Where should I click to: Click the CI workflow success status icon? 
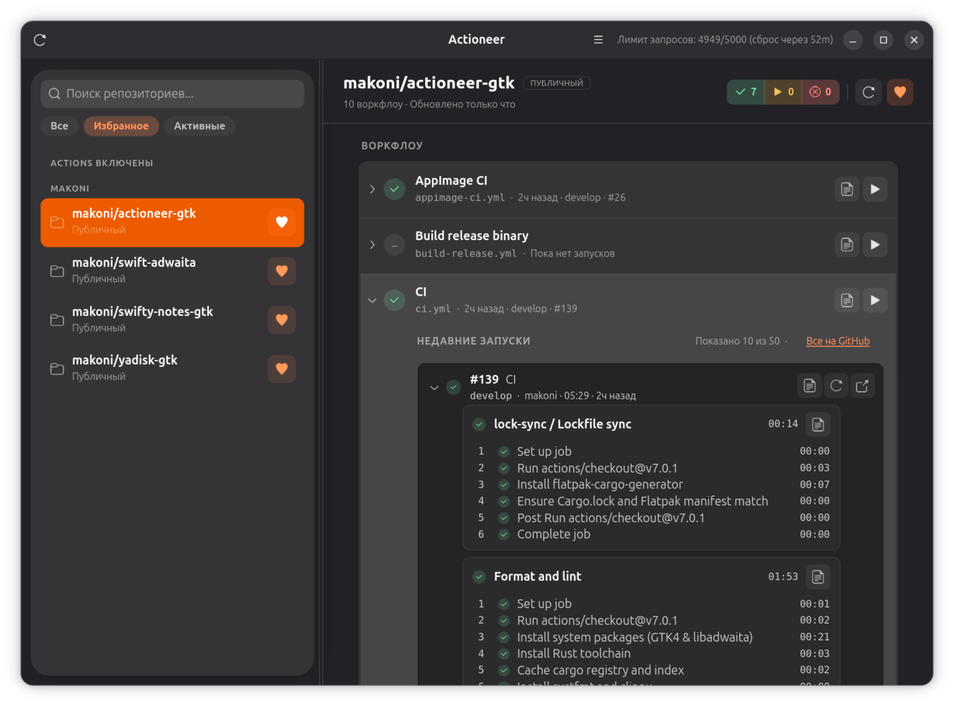394,300
